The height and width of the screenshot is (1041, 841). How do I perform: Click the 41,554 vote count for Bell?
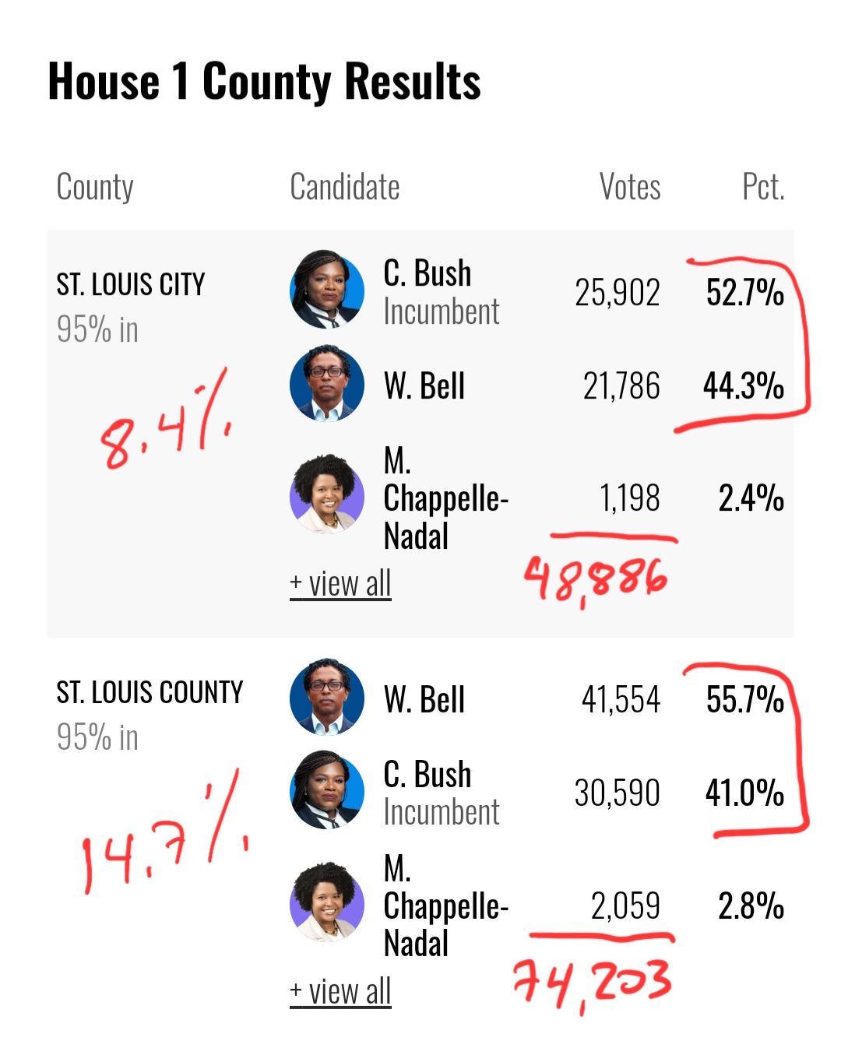pyautogui.click(x=621, y=699)
